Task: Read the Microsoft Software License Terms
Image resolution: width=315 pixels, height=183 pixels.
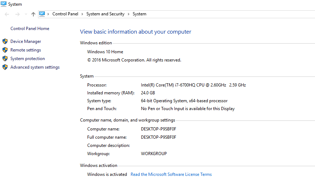Action: 171,174
